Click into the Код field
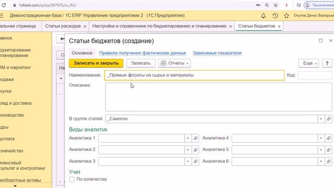Image resolution: width=334 pixels, height=188 pixels. [x=315, y=75]
